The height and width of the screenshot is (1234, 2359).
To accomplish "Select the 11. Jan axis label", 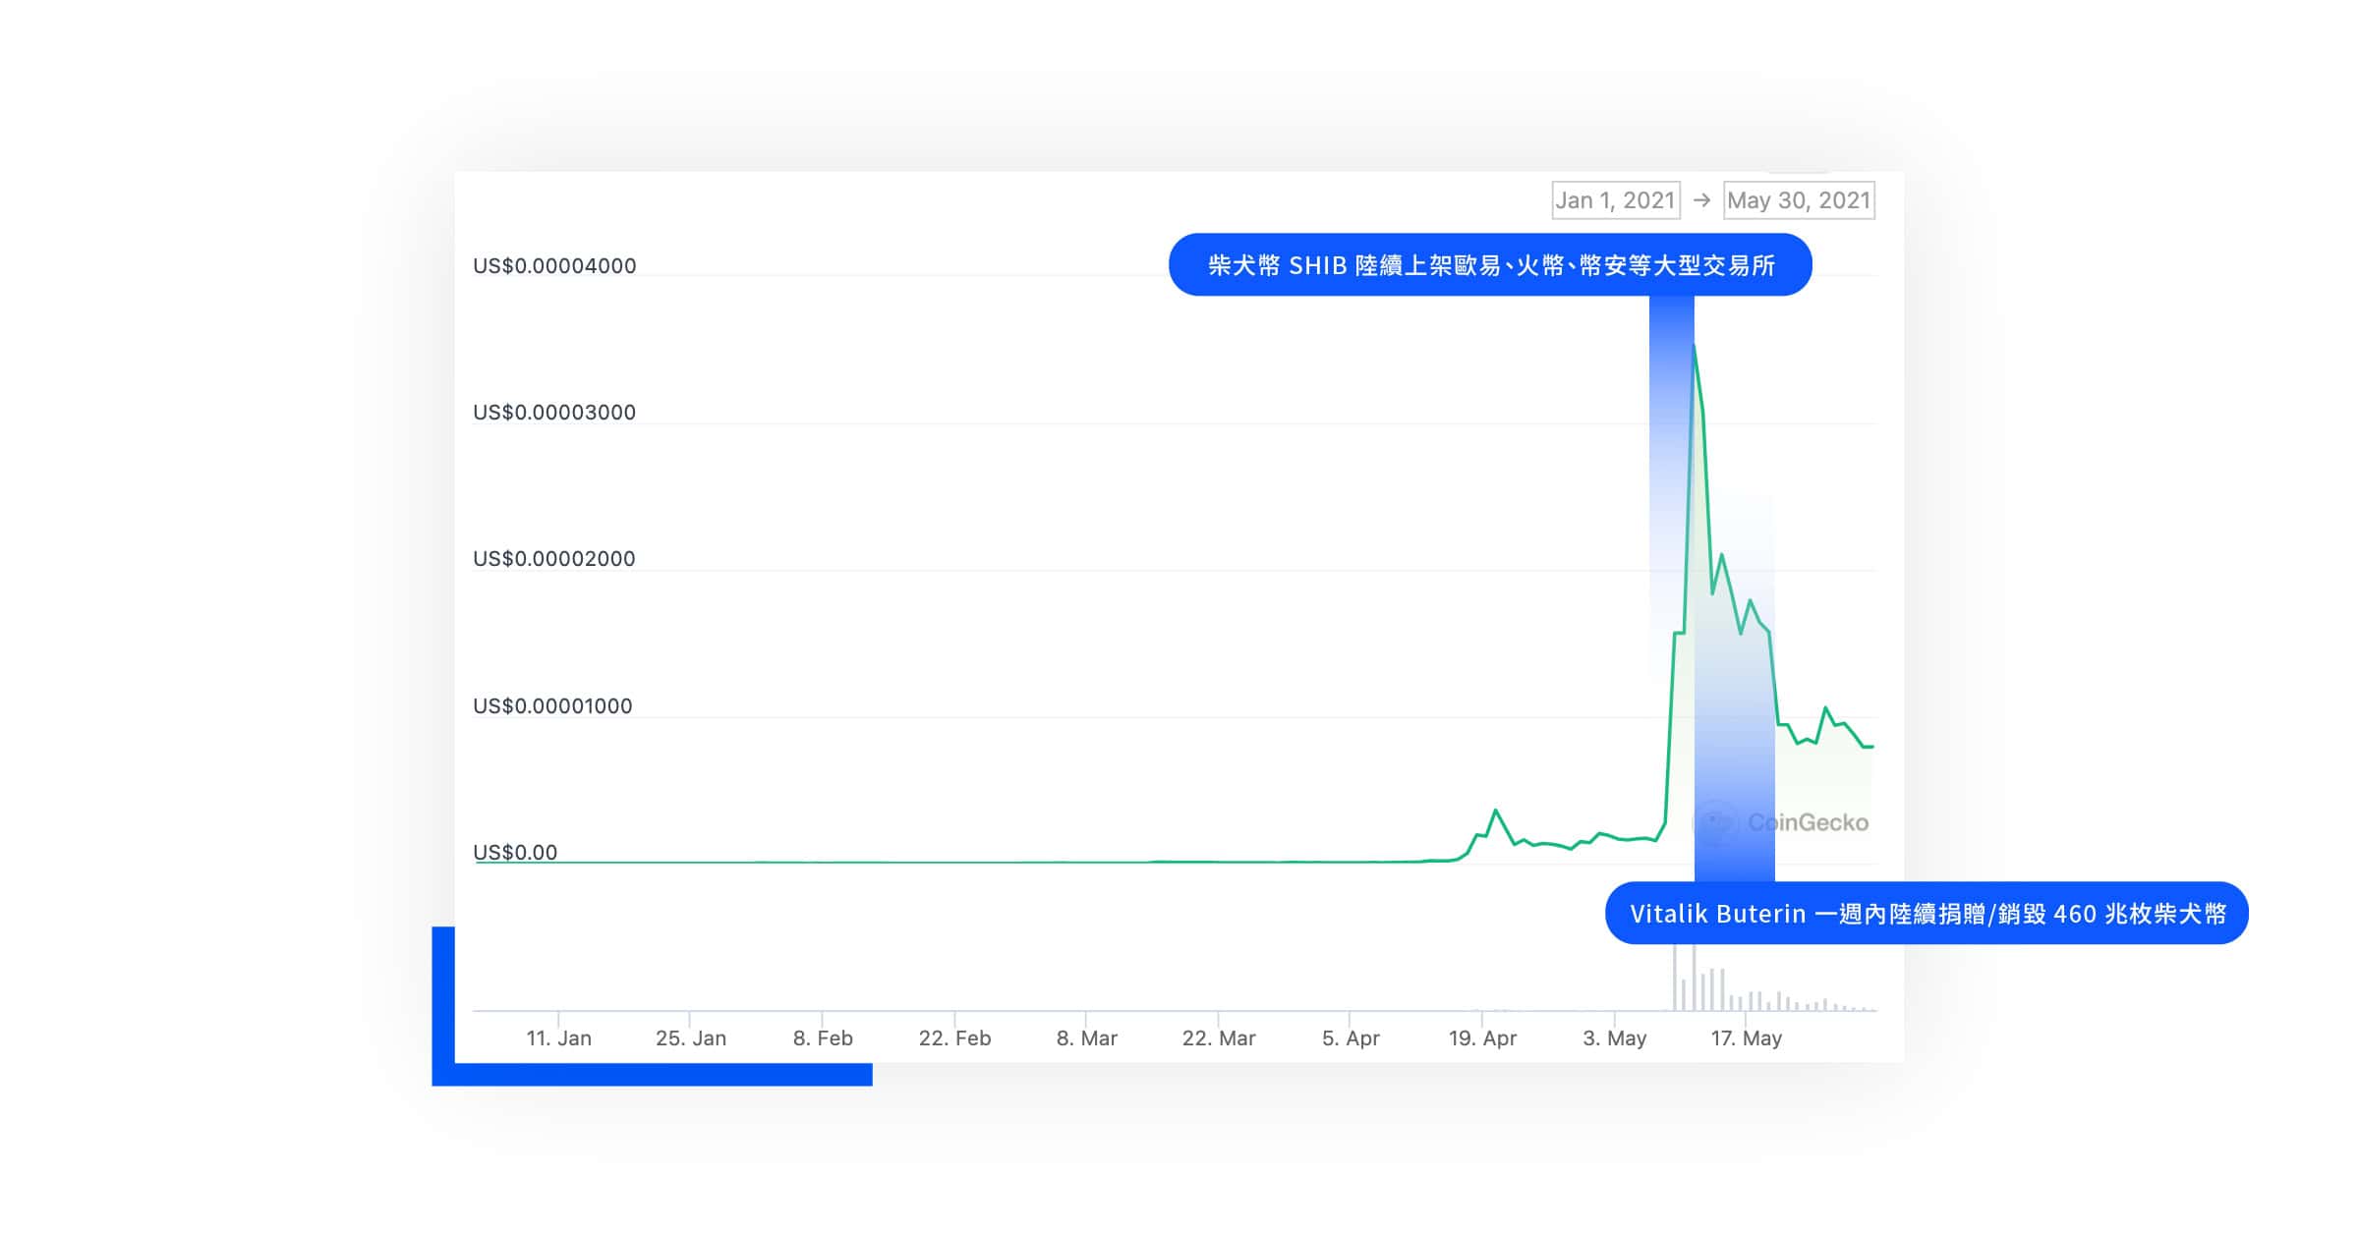I will (x=558, y=1038).
